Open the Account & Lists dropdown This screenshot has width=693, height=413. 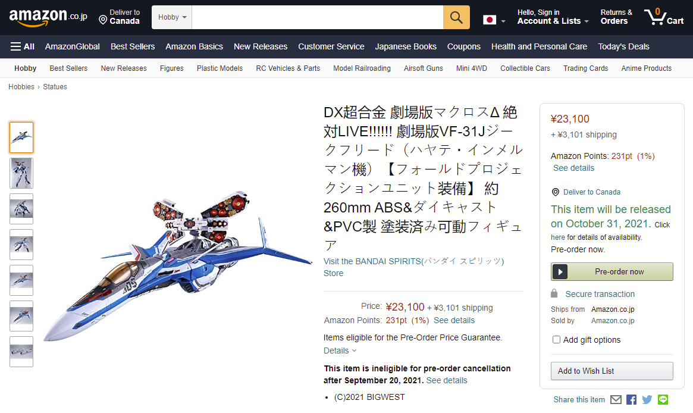pos(553,17)
